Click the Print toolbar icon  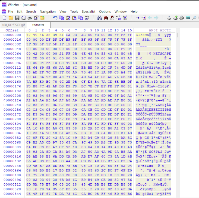point(23,18)
